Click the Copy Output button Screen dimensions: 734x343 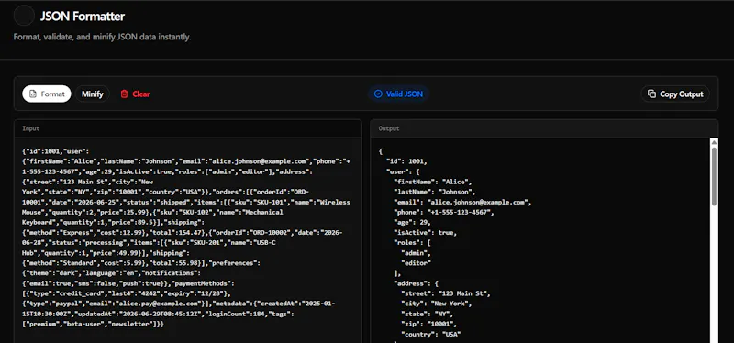[675, 94]
